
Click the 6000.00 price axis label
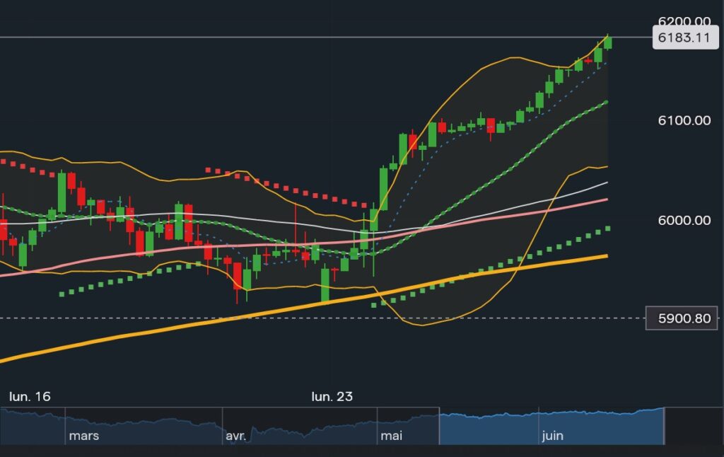coord(683,220)
